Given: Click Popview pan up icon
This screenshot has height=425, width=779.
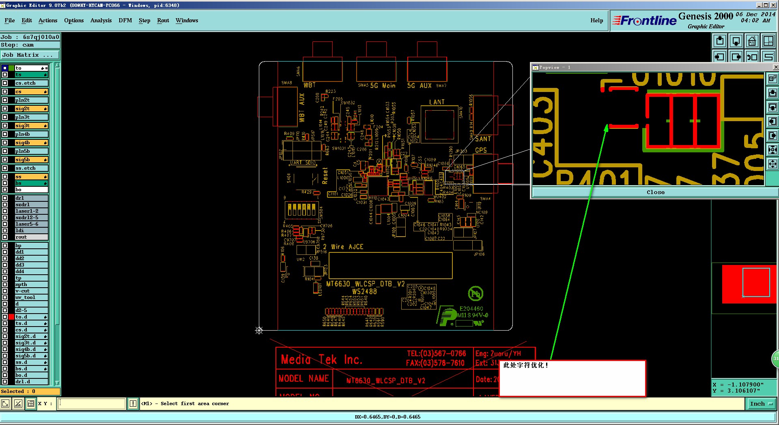Looking at the screenshot, I should click(x=773, y=93).
